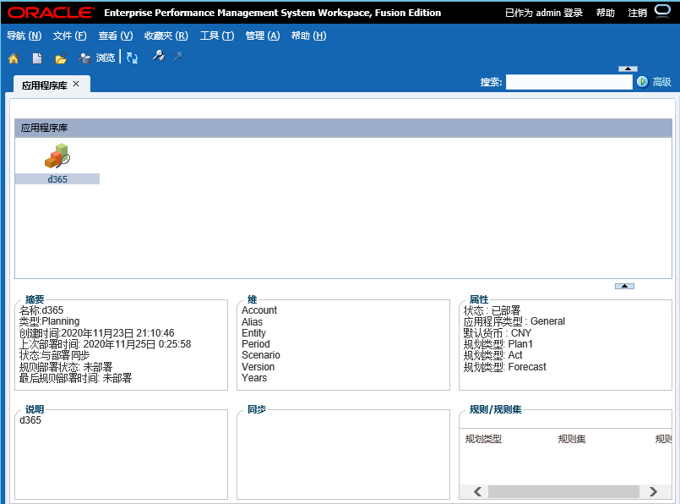The image size is (680, 504).
Task: Open the 文件 (F) menu
Action: click(69, 36)
